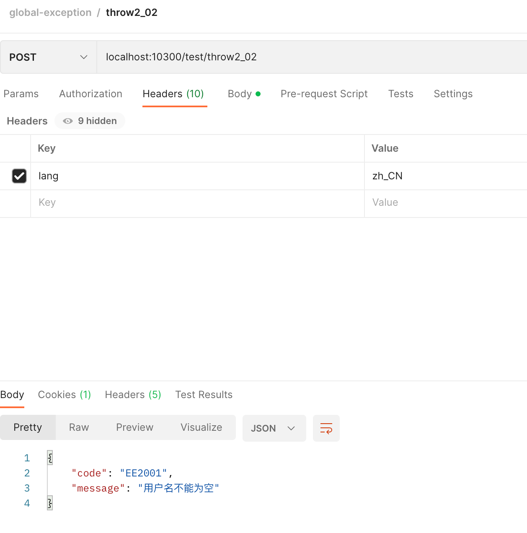Image resolution: width=527 pixels, height=533 pixels.
Task: Select the Raw response view
Action: pyautogui.click(x=79, y=427)
